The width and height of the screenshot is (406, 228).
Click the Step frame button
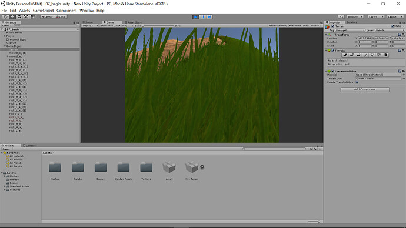(x=209, y=17)
